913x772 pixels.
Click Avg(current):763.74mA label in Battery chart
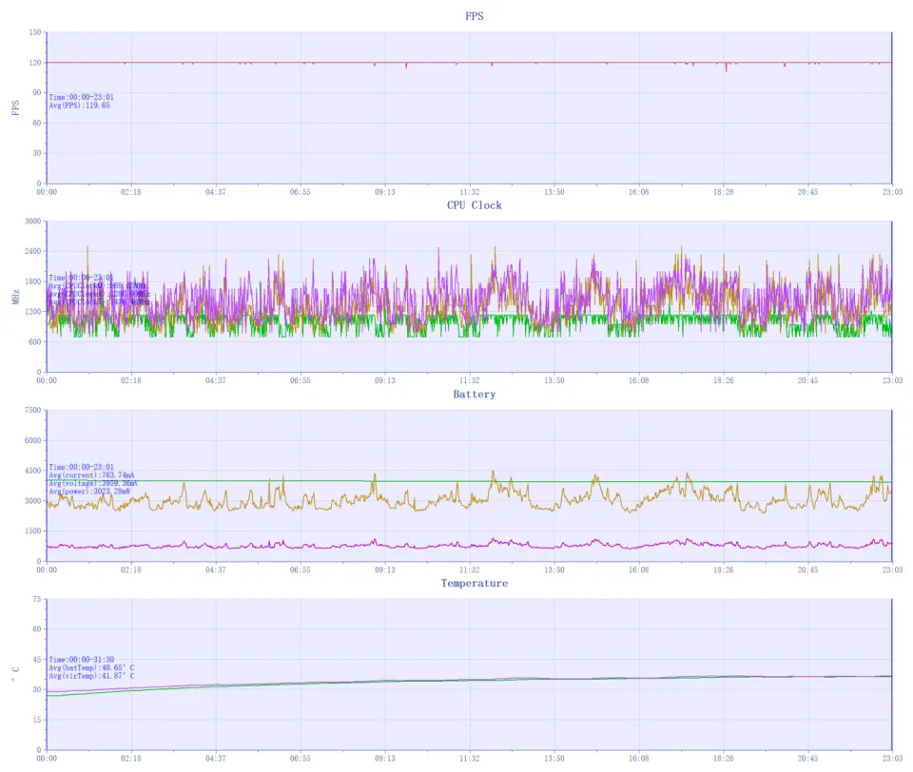[x=91, y=475]
